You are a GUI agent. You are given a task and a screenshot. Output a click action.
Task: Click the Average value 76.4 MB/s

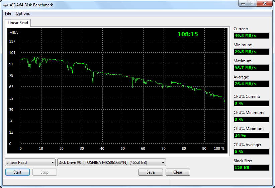point(252,84)
